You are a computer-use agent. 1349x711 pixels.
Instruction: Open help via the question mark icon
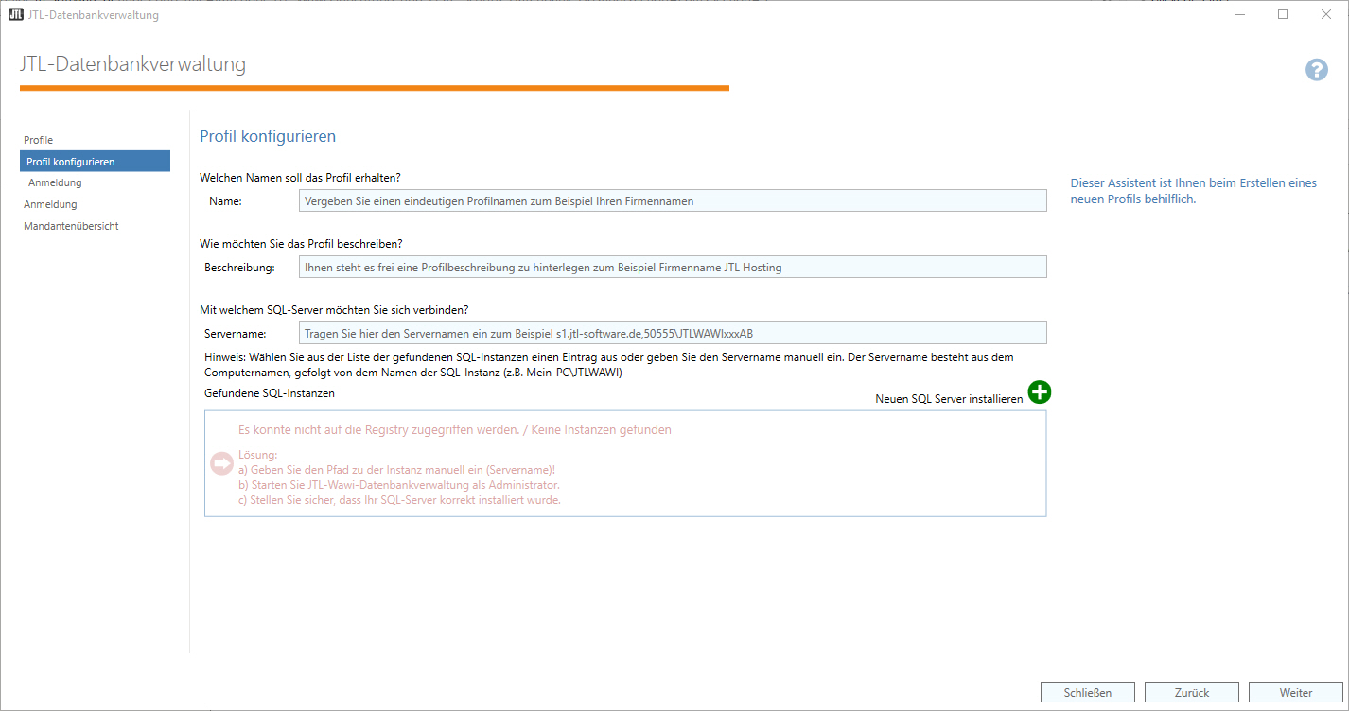click(x=1317, y=69)
